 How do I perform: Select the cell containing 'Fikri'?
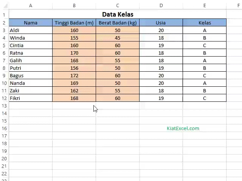point(31,98)
